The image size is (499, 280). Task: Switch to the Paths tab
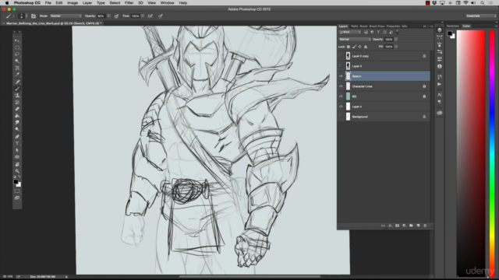(354, 26)
